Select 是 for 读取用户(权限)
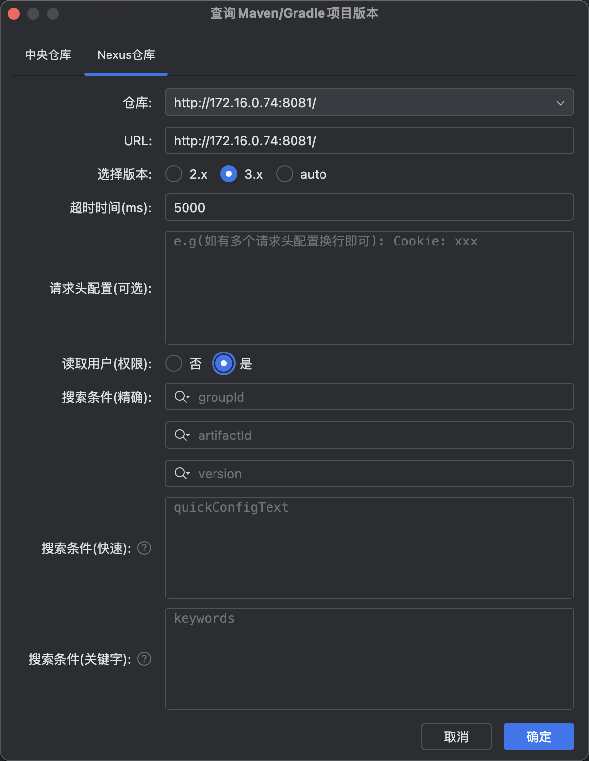Screen dimensions: 589x761 224,363
